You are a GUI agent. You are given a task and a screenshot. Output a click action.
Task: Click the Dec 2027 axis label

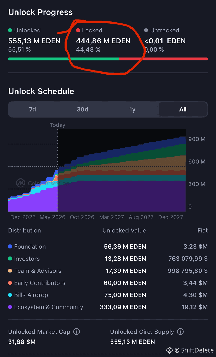(171, 217)
